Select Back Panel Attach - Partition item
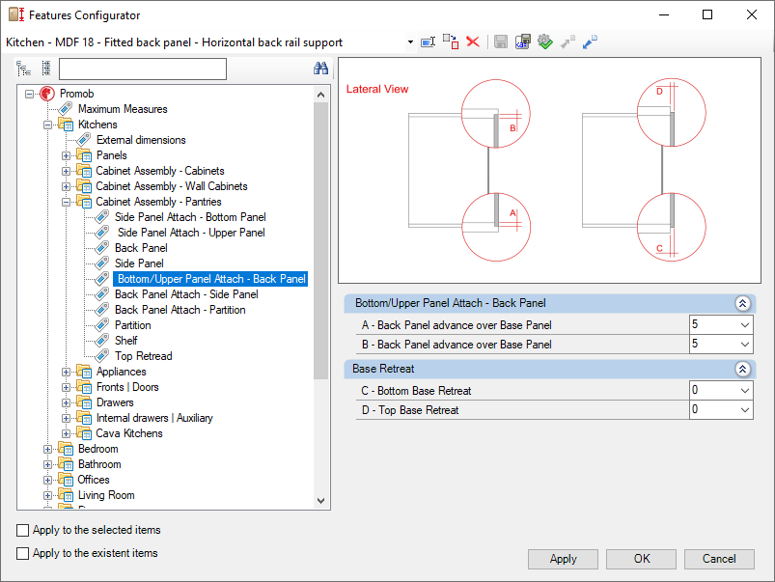 [x=180, y=310]
